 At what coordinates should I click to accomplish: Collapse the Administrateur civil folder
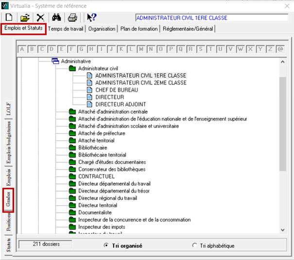[x=73, y=68]
